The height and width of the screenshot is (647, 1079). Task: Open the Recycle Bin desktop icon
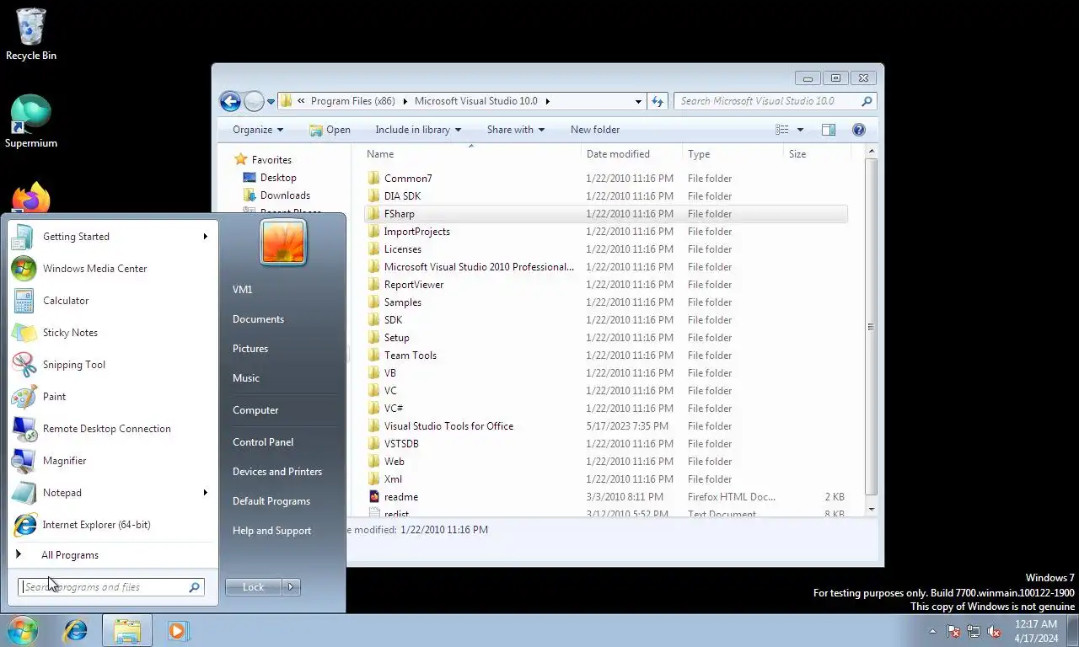tap(31, 34)
